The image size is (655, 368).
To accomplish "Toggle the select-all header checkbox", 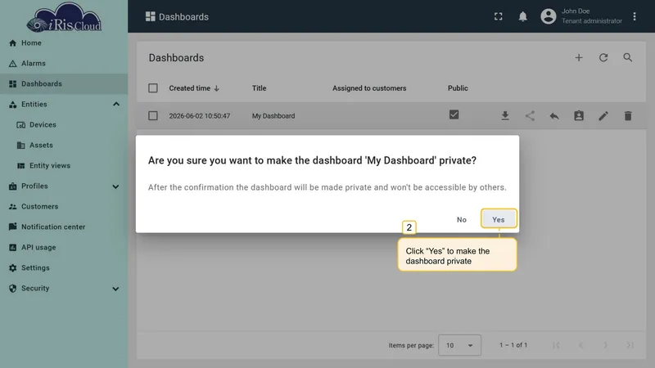I will 153,88.
